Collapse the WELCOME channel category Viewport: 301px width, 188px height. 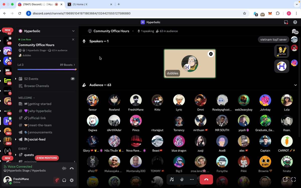[x=27, y=98]
